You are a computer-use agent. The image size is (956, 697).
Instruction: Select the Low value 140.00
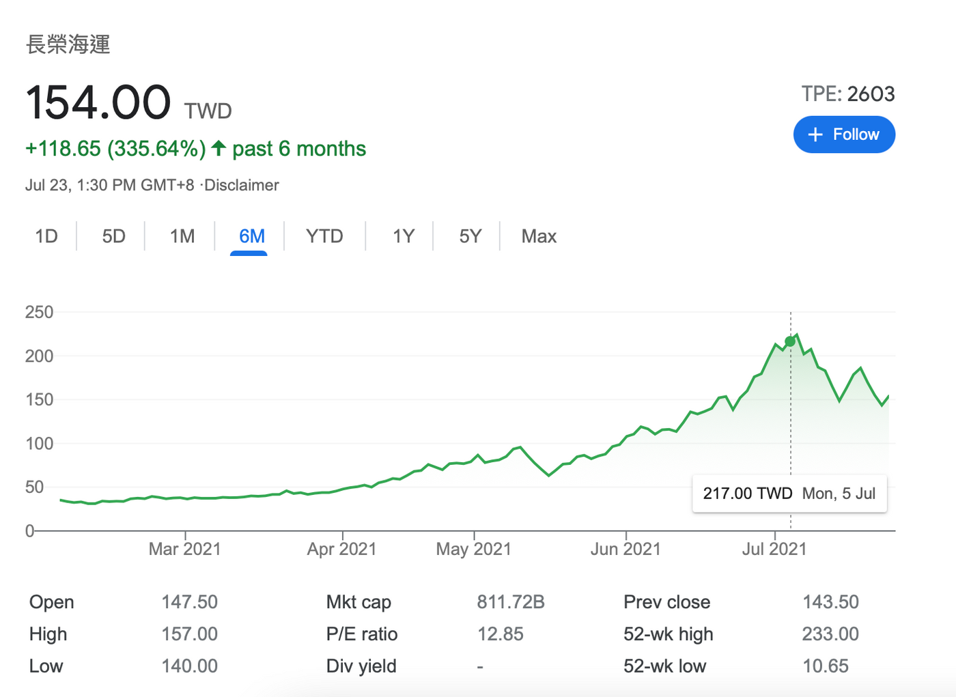(189, 666)
